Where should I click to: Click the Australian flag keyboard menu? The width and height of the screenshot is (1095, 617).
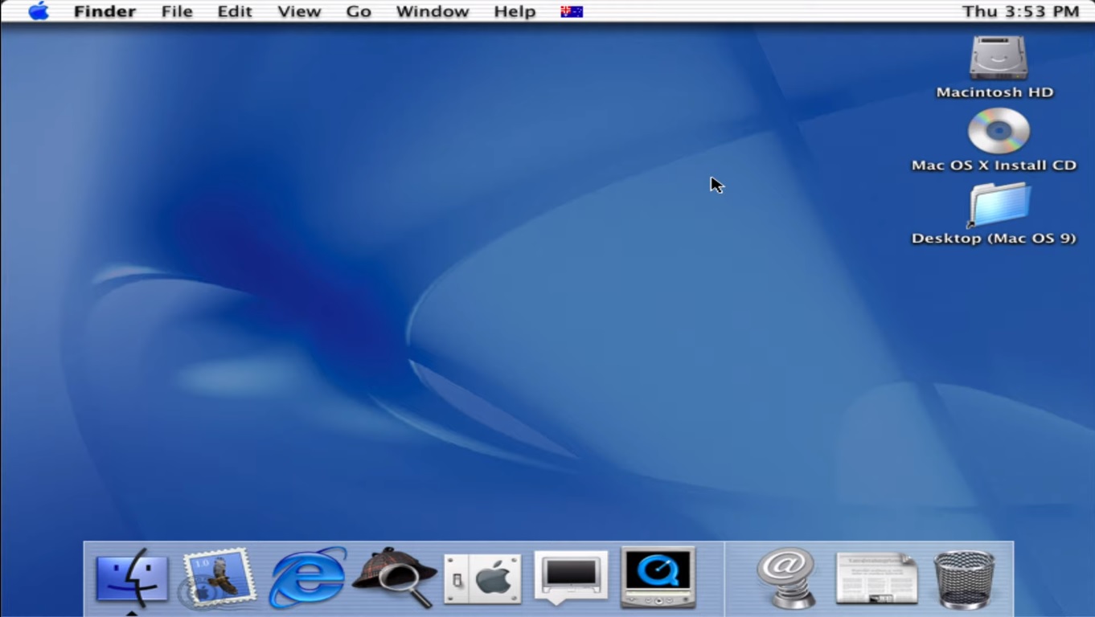tap(572, 11)
